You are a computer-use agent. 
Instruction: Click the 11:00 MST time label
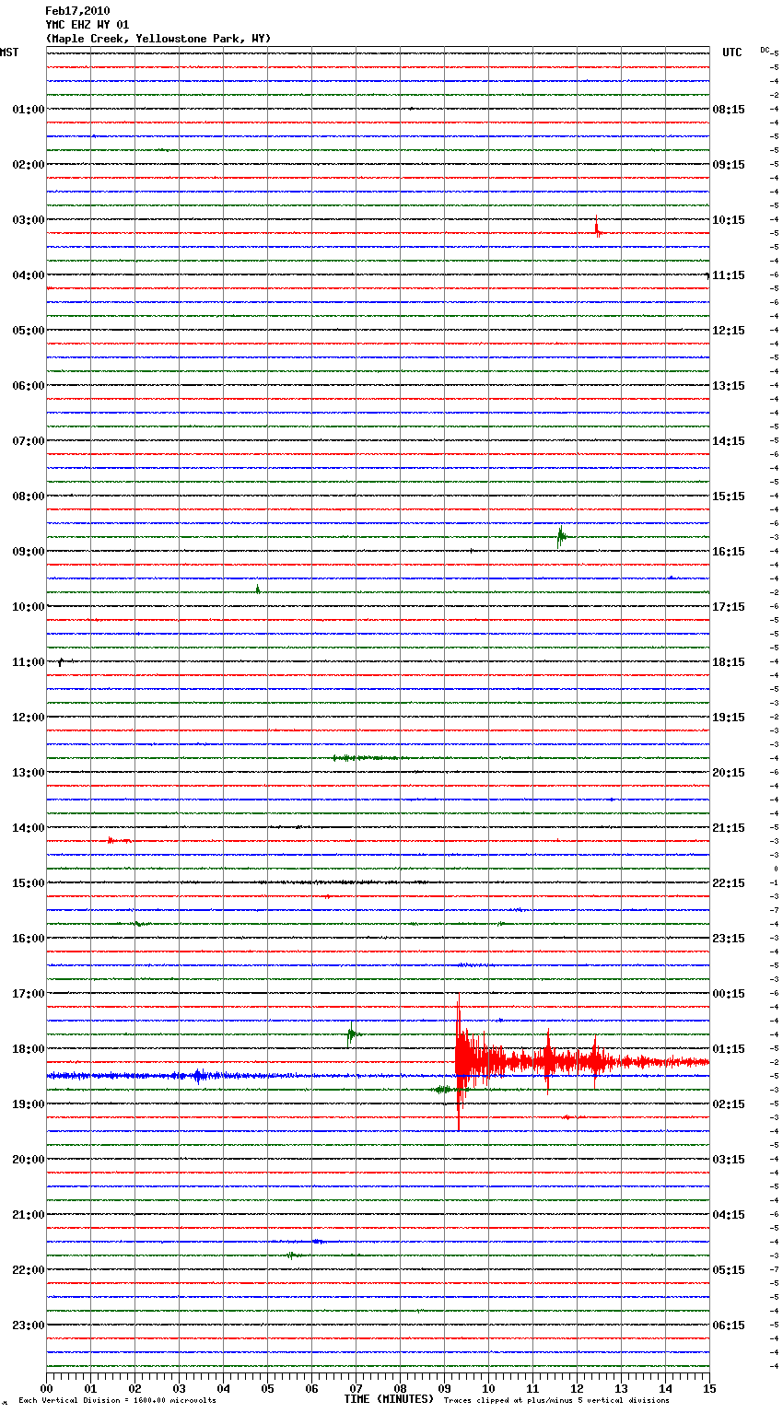tap(29, 662)
